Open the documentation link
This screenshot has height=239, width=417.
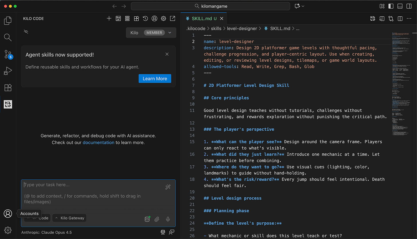point(98,142)
